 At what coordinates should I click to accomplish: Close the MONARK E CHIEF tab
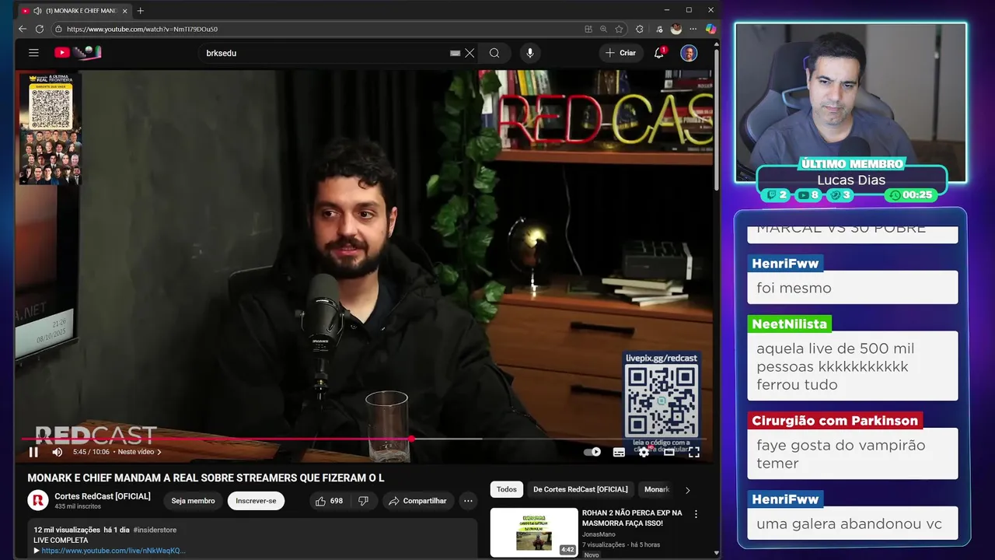pos(124,11)
